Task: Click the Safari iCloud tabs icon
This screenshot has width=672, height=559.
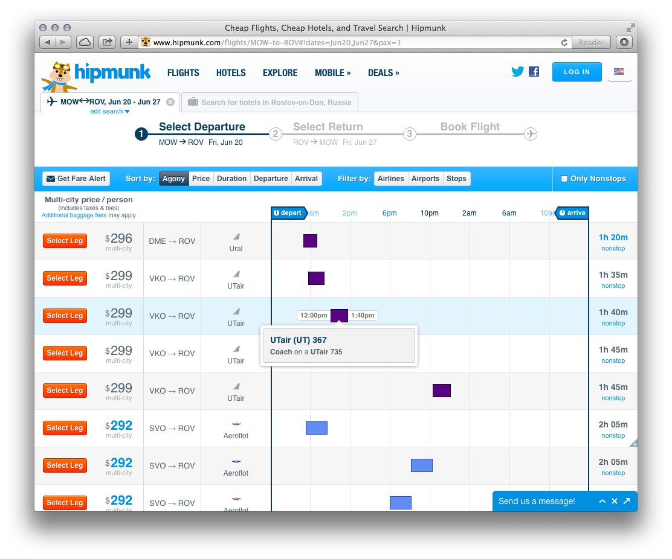Action: click(x=85, y=42)
